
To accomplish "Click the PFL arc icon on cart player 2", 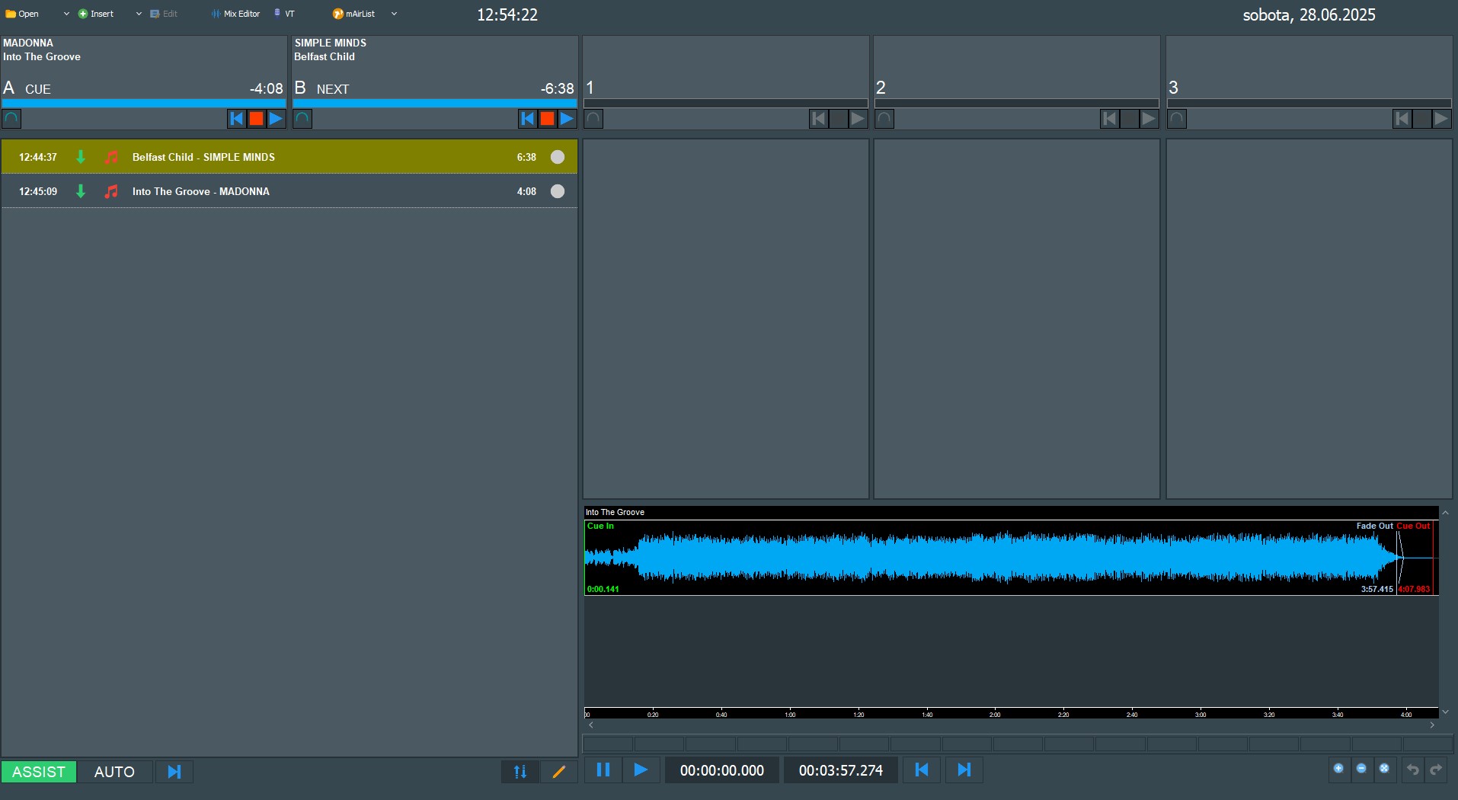I will 884,119.
